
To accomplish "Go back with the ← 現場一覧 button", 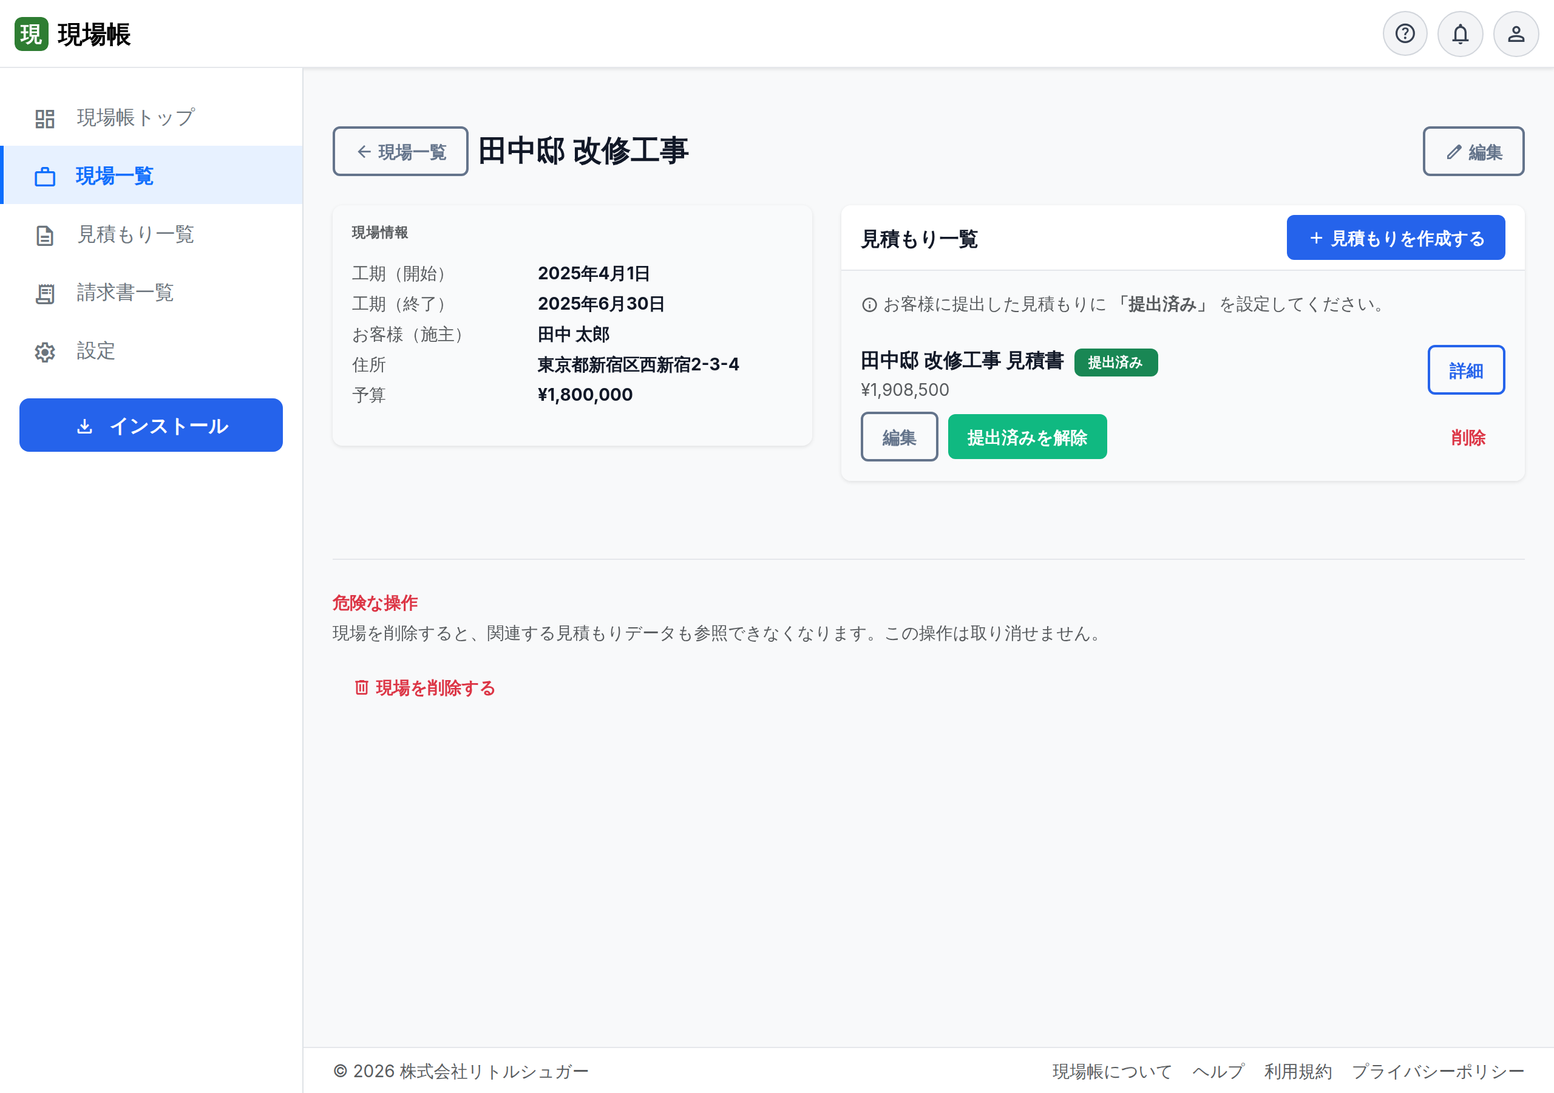I will [400, 152].
